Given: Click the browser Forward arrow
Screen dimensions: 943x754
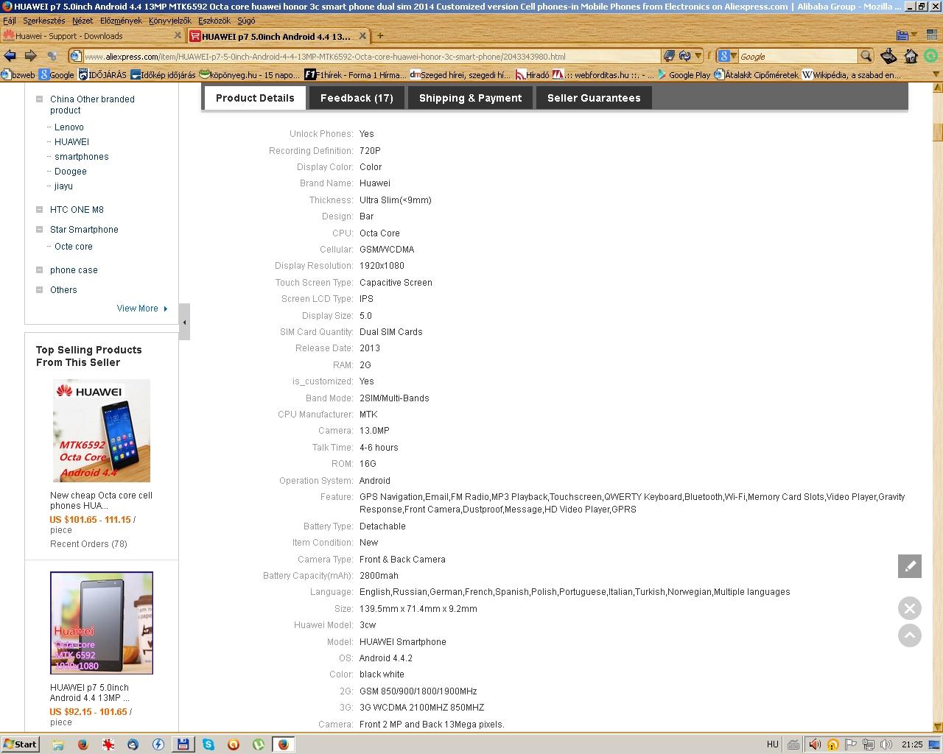Looking at the screenshot, I should pos(30,56).
